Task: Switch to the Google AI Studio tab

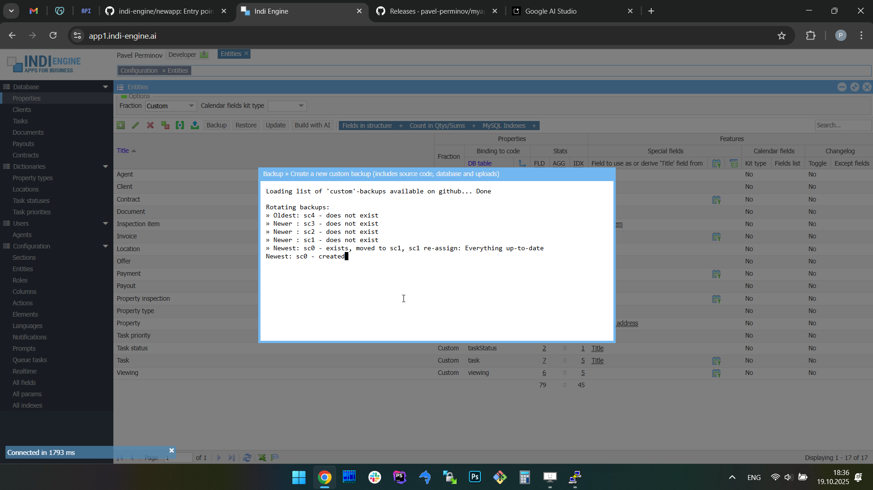Action: [x=551, y=11]
